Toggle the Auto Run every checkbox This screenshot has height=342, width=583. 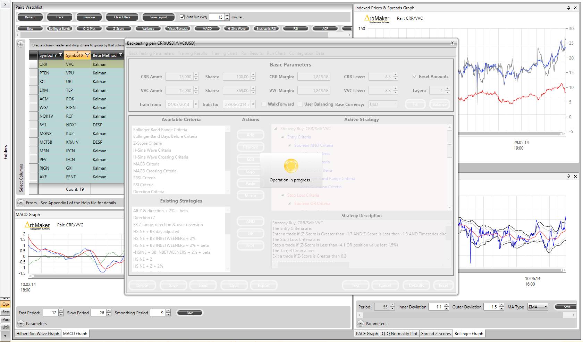[182, 17]
